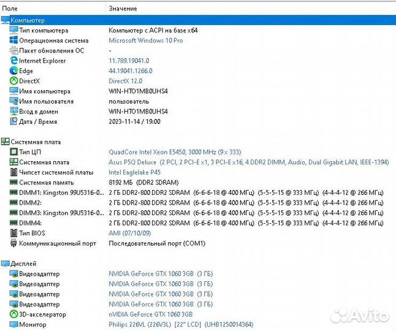Select the Компьютер с ACPI на базе x64 value

[x=153, y=30]
